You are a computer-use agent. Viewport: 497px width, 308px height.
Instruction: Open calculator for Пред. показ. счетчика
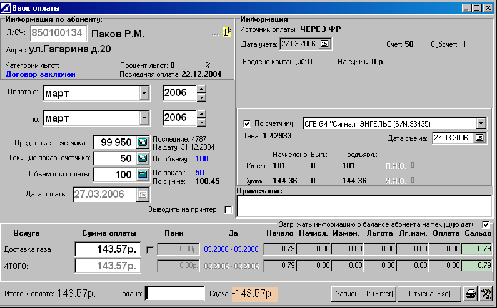click(142, 142)
